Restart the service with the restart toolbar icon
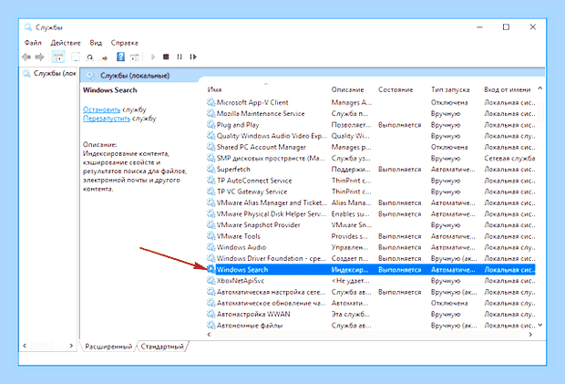Viewport: 565px width, 384px height. [x=193, y=57]
